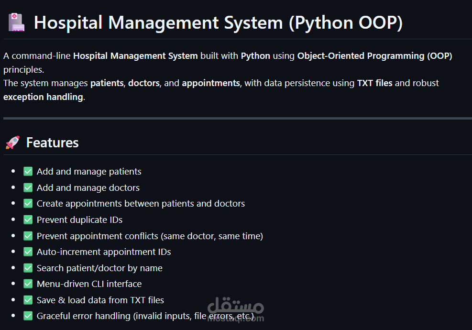
Task: Click bold 'TXT files' in the description
Action: pyautogui.click(x=375, y=83)
